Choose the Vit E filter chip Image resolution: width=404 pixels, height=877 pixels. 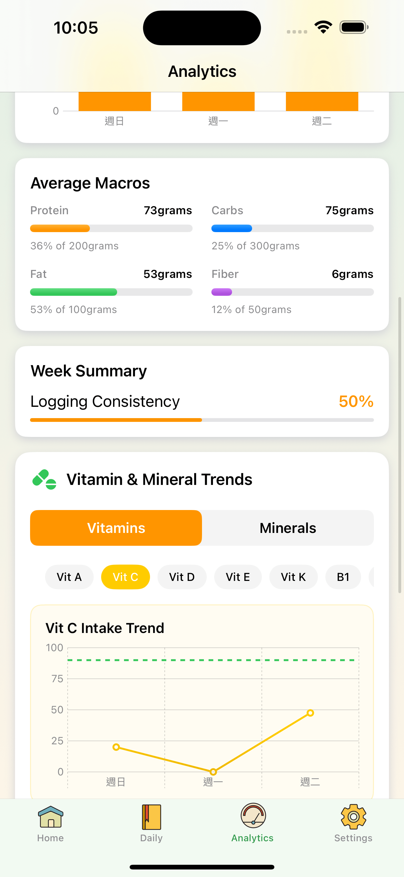click(238, 577)
